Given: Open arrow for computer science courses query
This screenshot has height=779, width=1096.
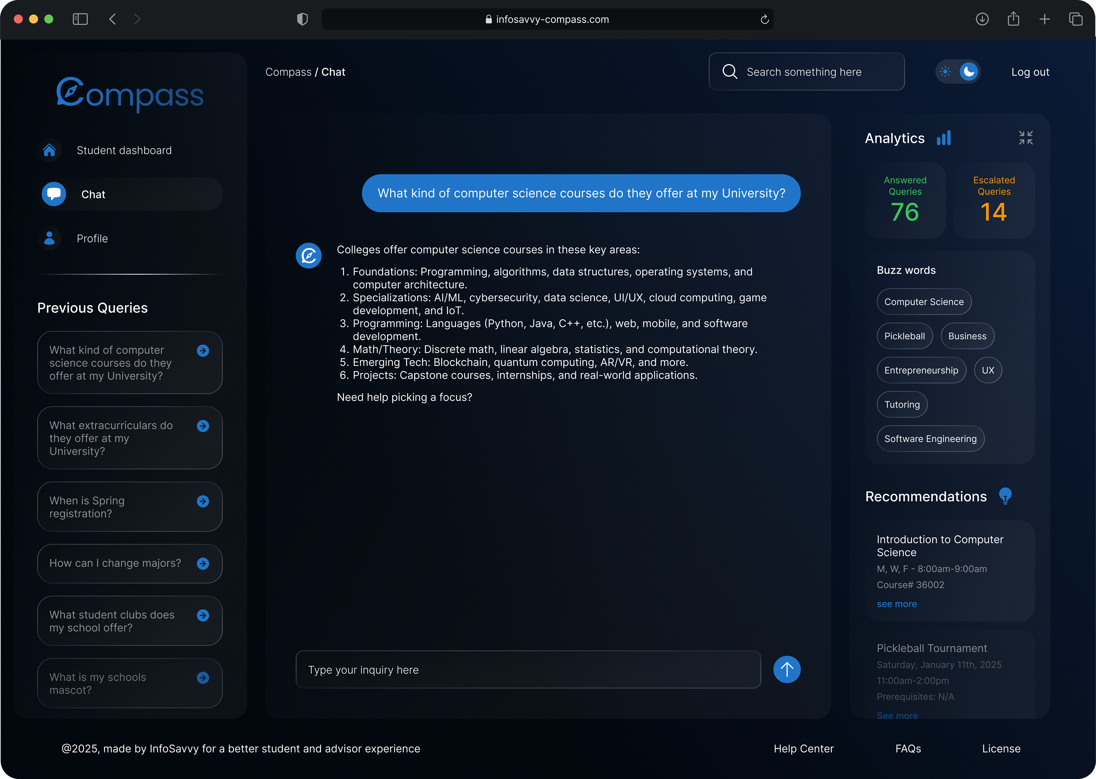Looking at the screenshot, I should [x=203, y=351].
